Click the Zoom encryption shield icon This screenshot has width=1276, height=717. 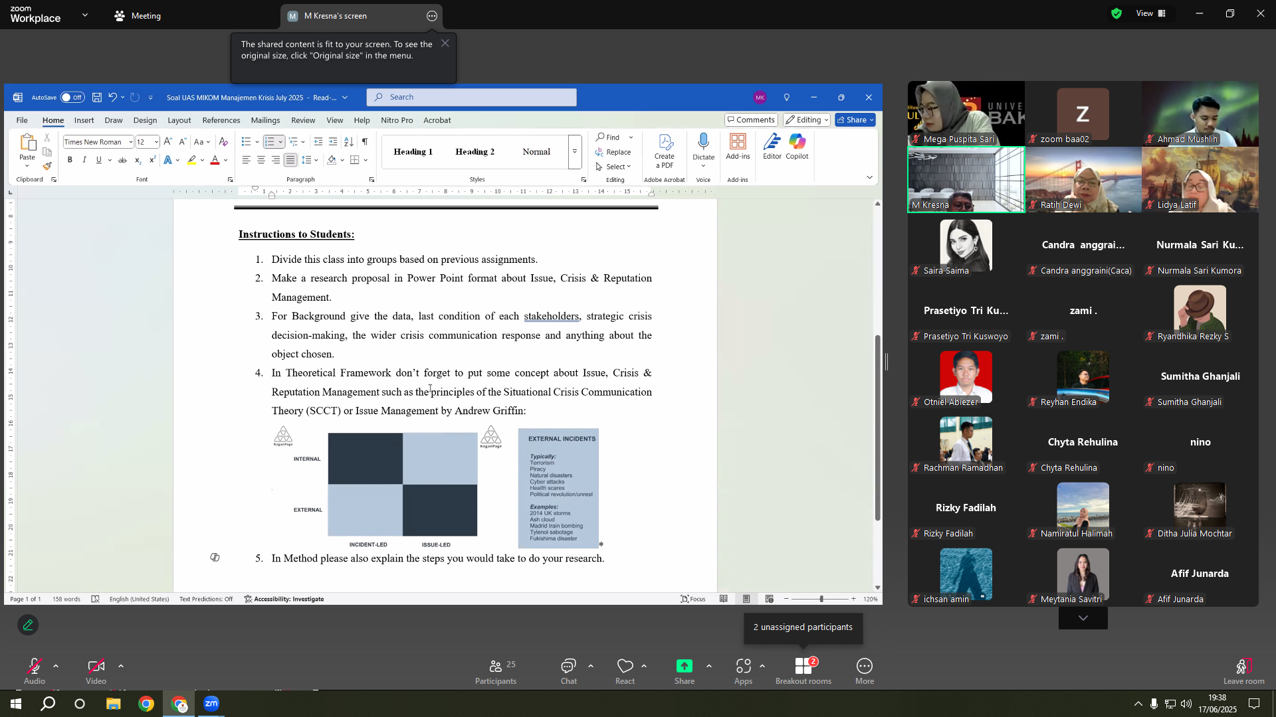(1116, 13)
